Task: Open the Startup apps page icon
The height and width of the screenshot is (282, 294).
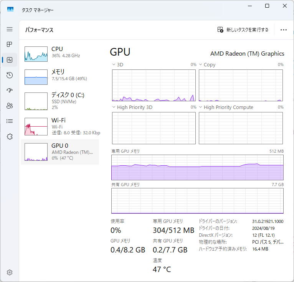Action: pos(10,91)
